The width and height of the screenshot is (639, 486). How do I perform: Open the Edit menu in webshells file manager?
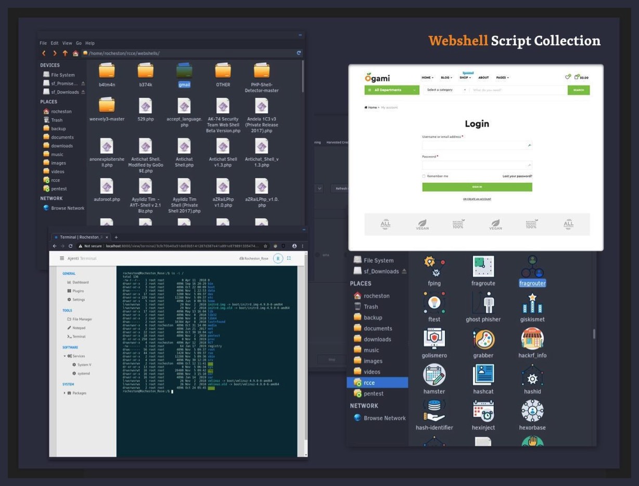pos(55,43)
